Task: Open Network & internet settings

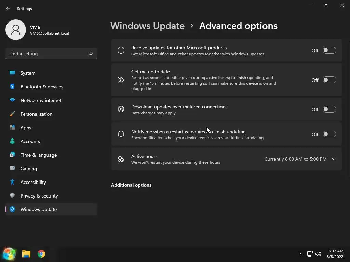Action: [x=51, y=100]
